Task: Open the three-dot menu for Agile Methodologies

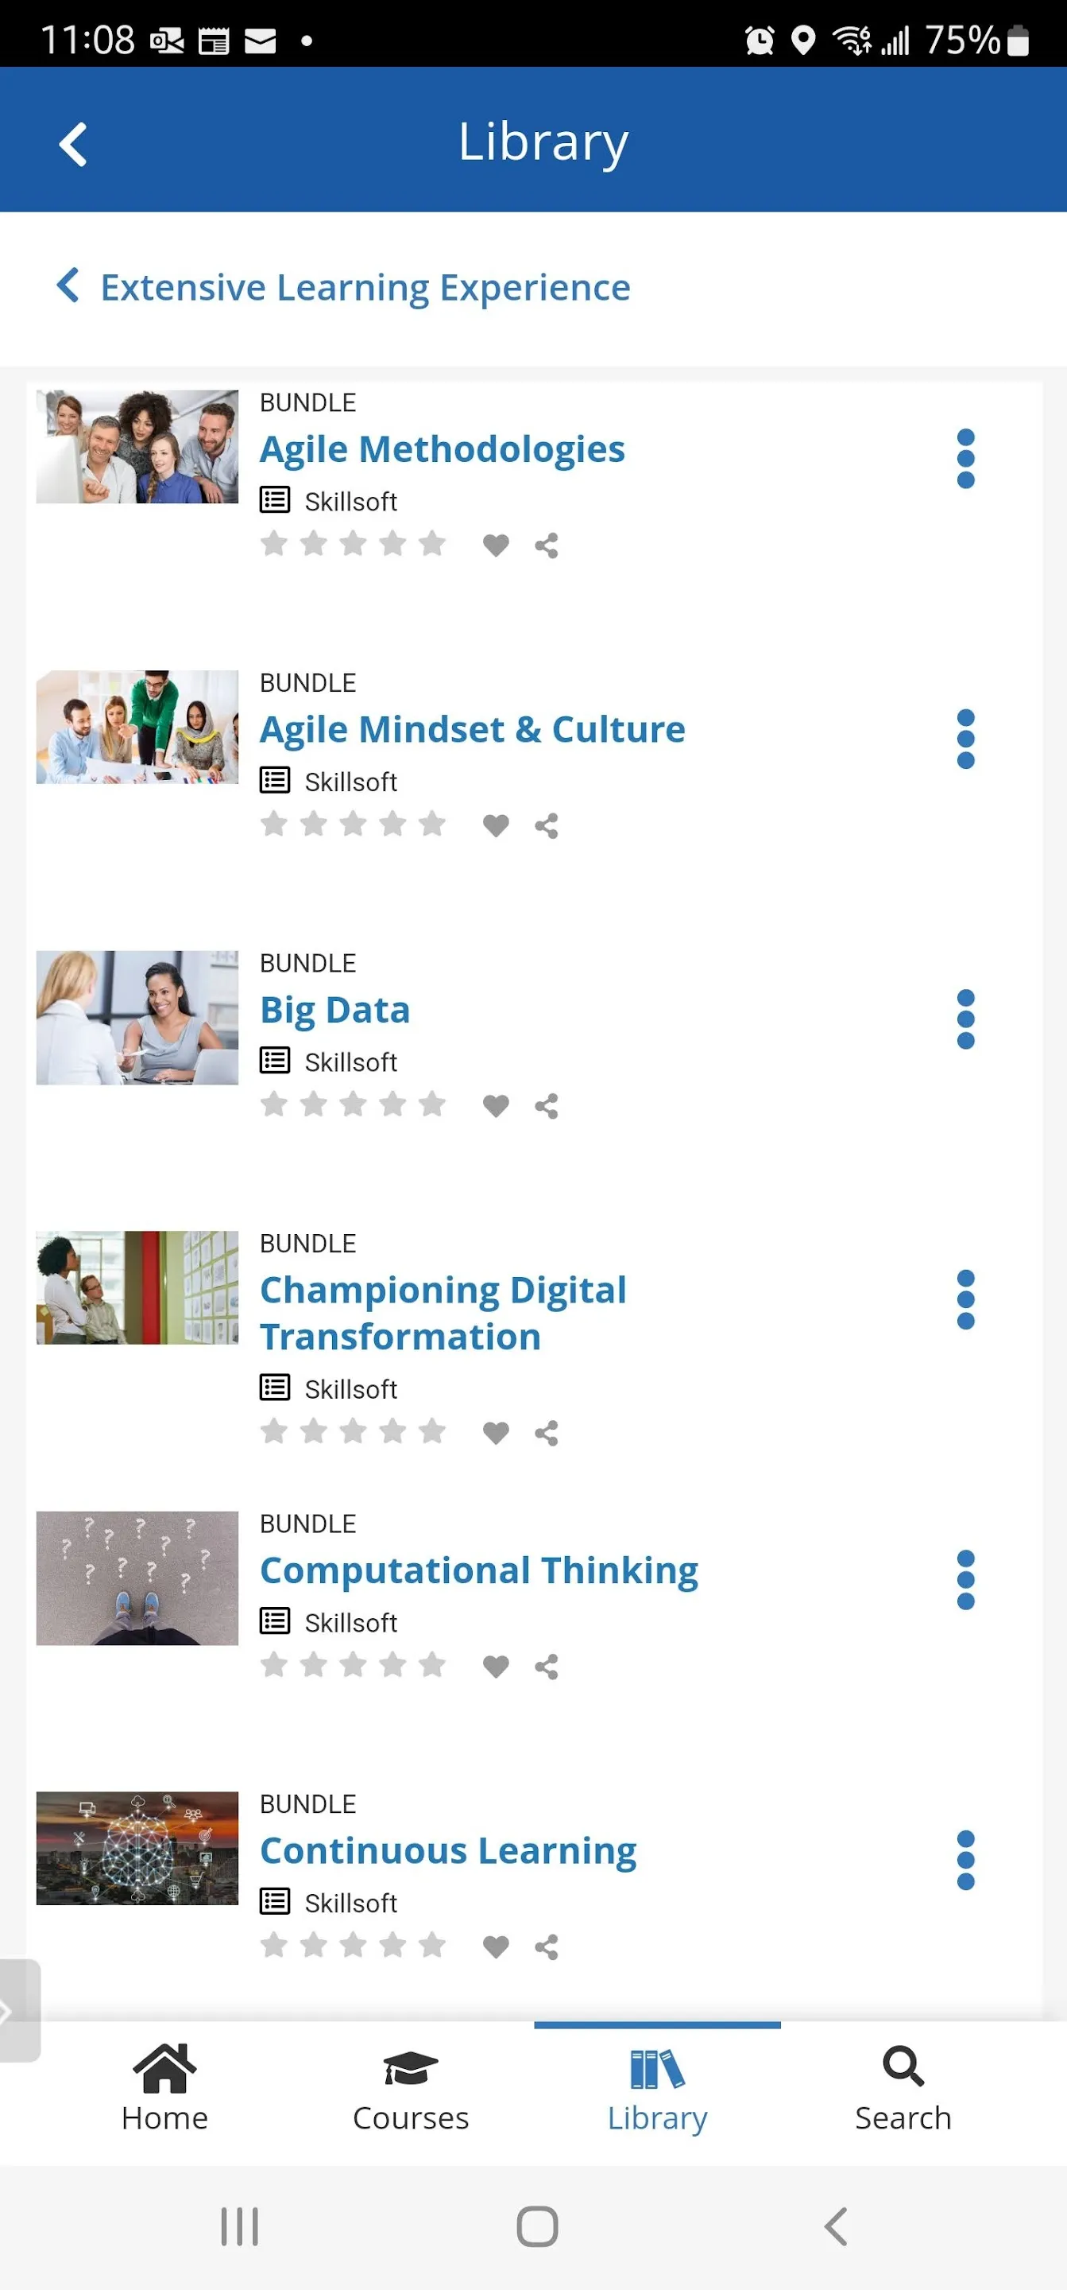Action: click(966, 459)
